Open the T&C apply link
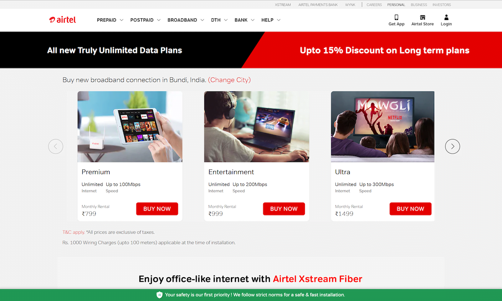 (73, 232)
